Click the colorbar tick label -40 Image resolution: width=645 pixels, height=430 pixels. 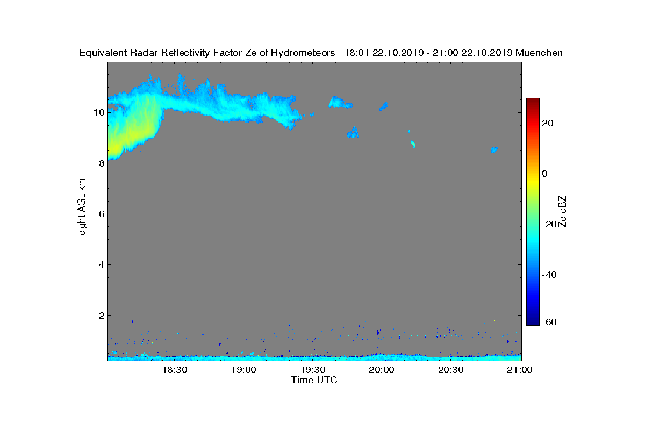click(x=548, y=275)
